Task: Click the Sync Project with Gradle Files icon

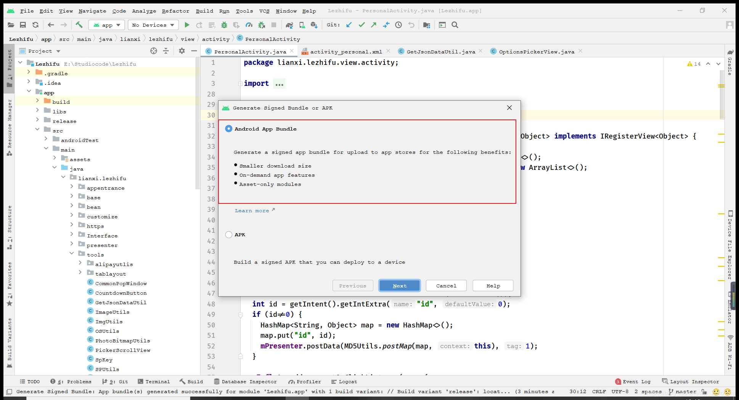Action: click(289, 25)
